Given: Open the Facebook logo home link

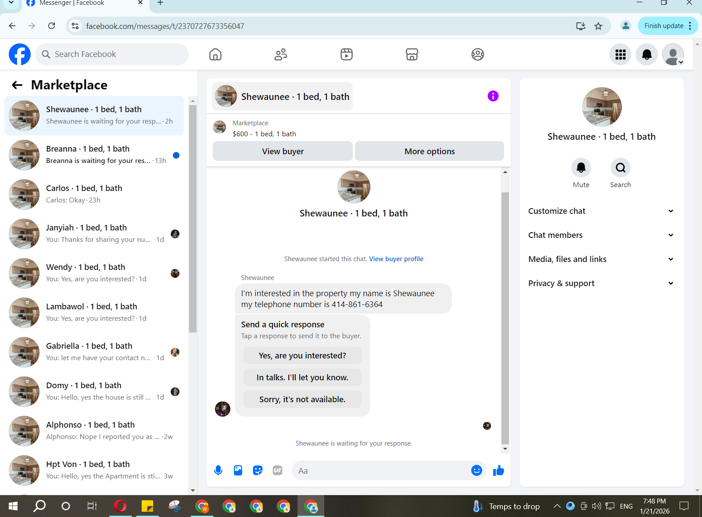Looking at the screenshot, I should point(20,54).
